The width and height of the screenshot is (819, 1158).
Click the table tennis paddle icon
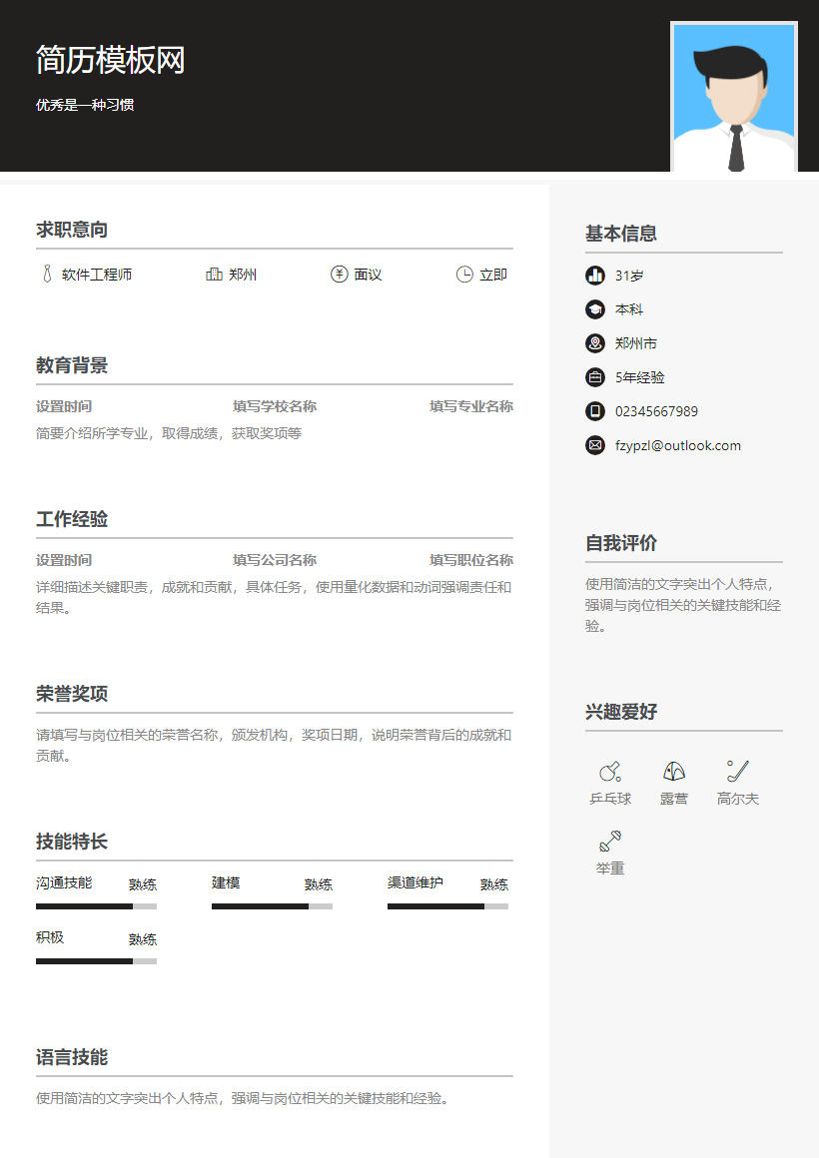coord(609,772)
